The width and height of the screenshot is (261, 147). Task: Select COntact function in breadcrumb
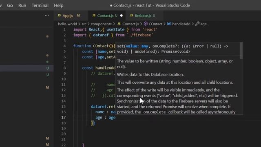pyautogui.click(x=155, y=24)
